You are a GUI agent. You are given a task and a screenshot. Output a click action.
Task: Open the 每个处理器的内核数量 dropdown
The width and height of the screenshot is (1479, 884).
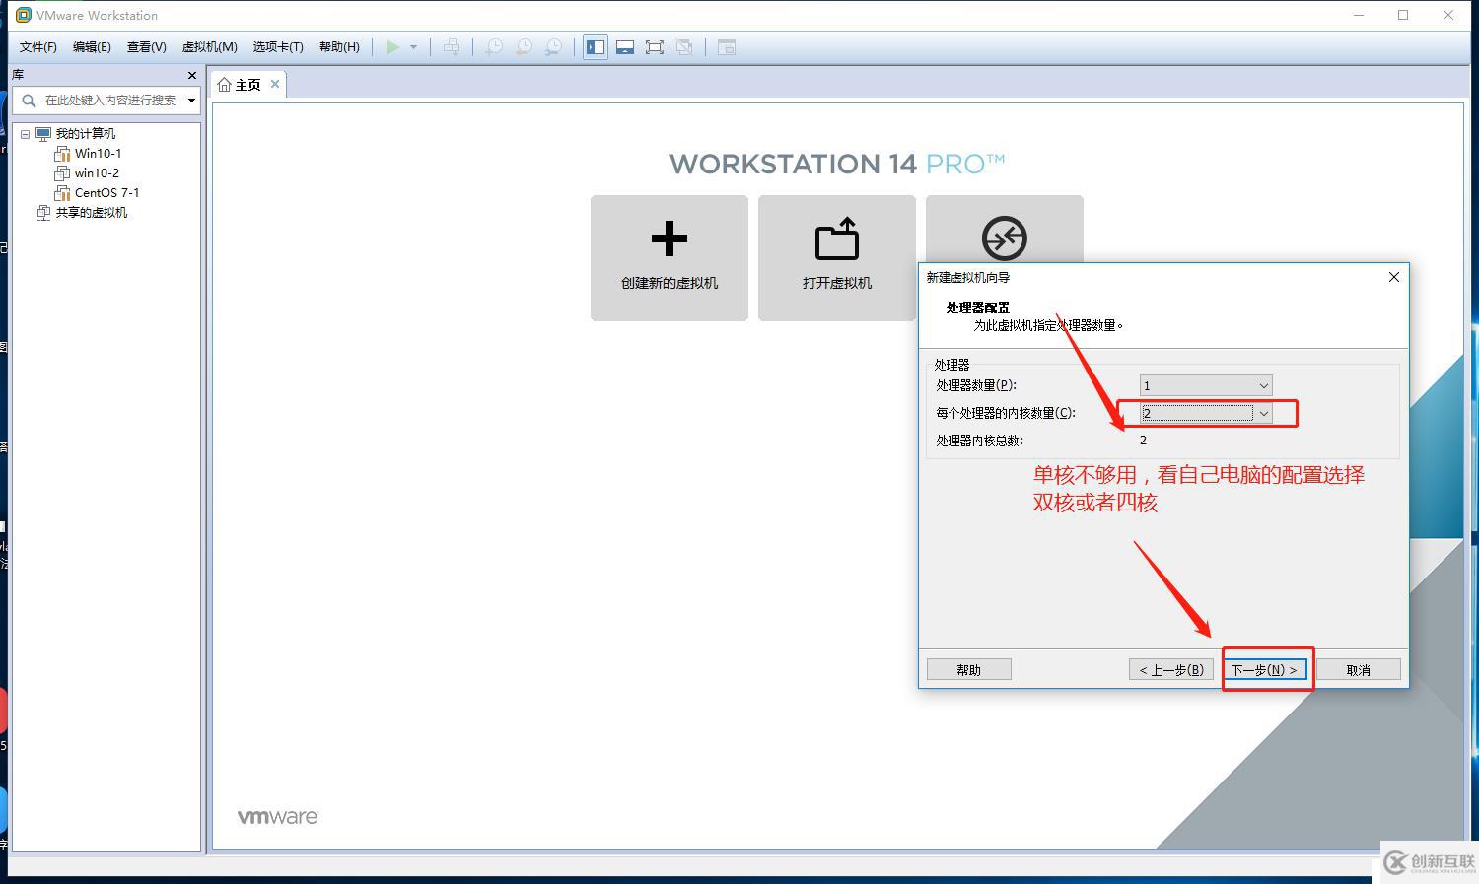1206,413
